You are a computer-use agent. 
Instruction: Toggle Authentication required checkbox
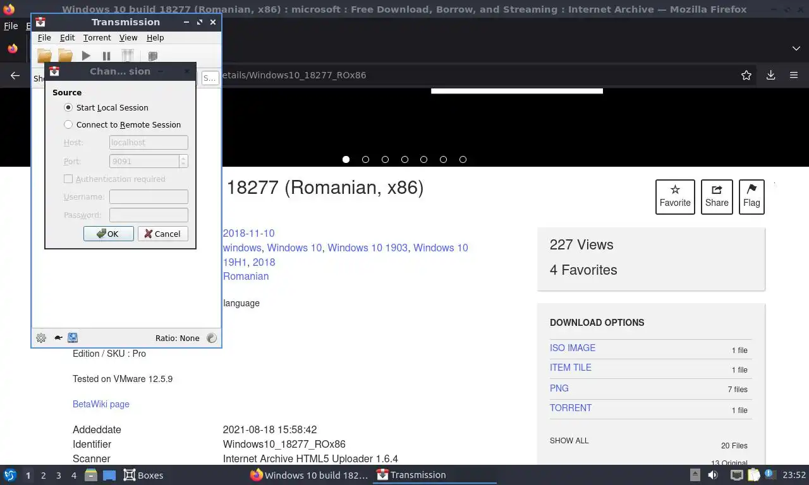pos(68,179)
